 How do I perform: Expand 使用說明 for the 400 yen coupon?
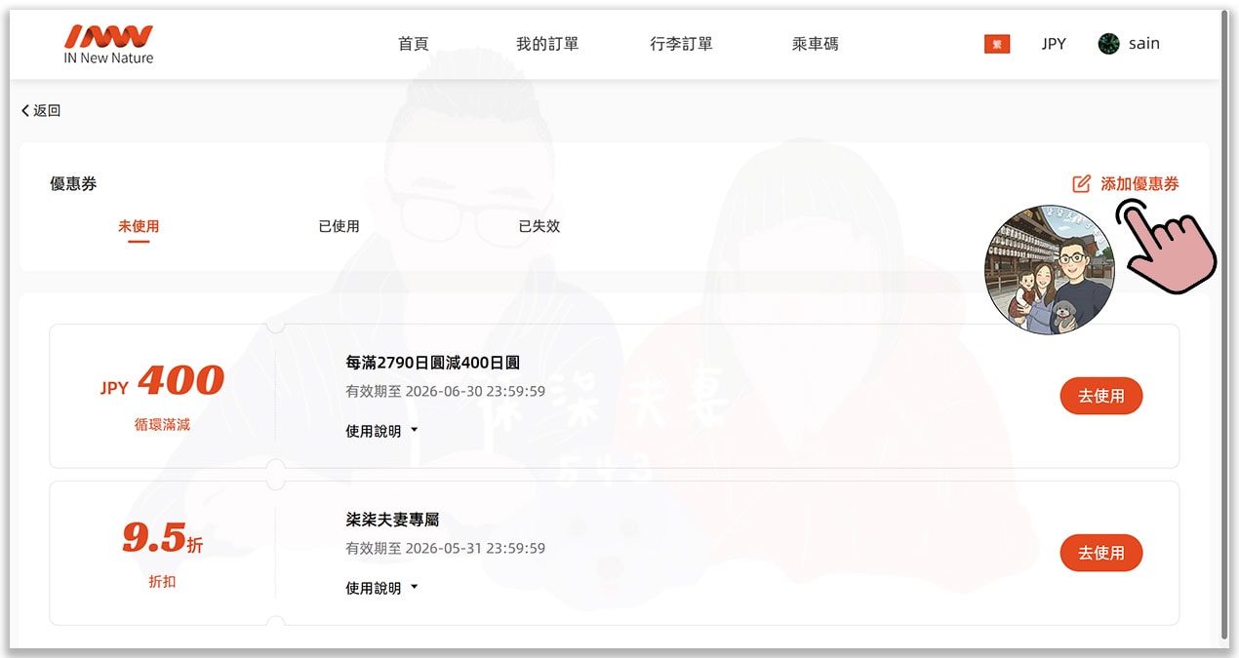pos(381,431)
